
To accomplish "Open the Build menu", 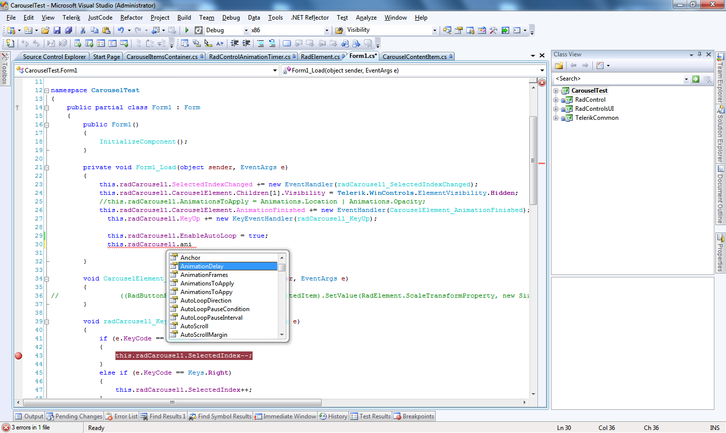I will pos(184,18).
